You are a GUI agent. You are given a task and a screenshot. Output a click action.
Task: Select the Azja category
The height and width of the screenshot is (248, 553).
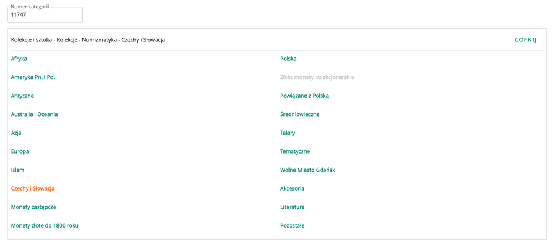(16, 133)
